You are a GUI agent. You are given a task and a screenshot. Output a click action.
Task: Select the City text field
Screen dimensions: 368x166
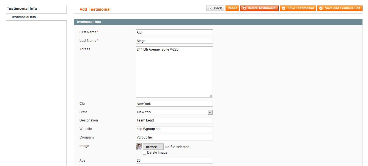point(174,104)
